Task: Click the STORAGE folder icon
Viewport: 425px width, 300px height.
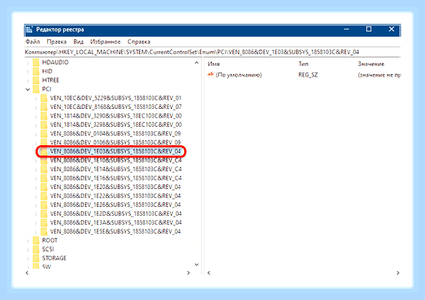Action: click(36, 258)
